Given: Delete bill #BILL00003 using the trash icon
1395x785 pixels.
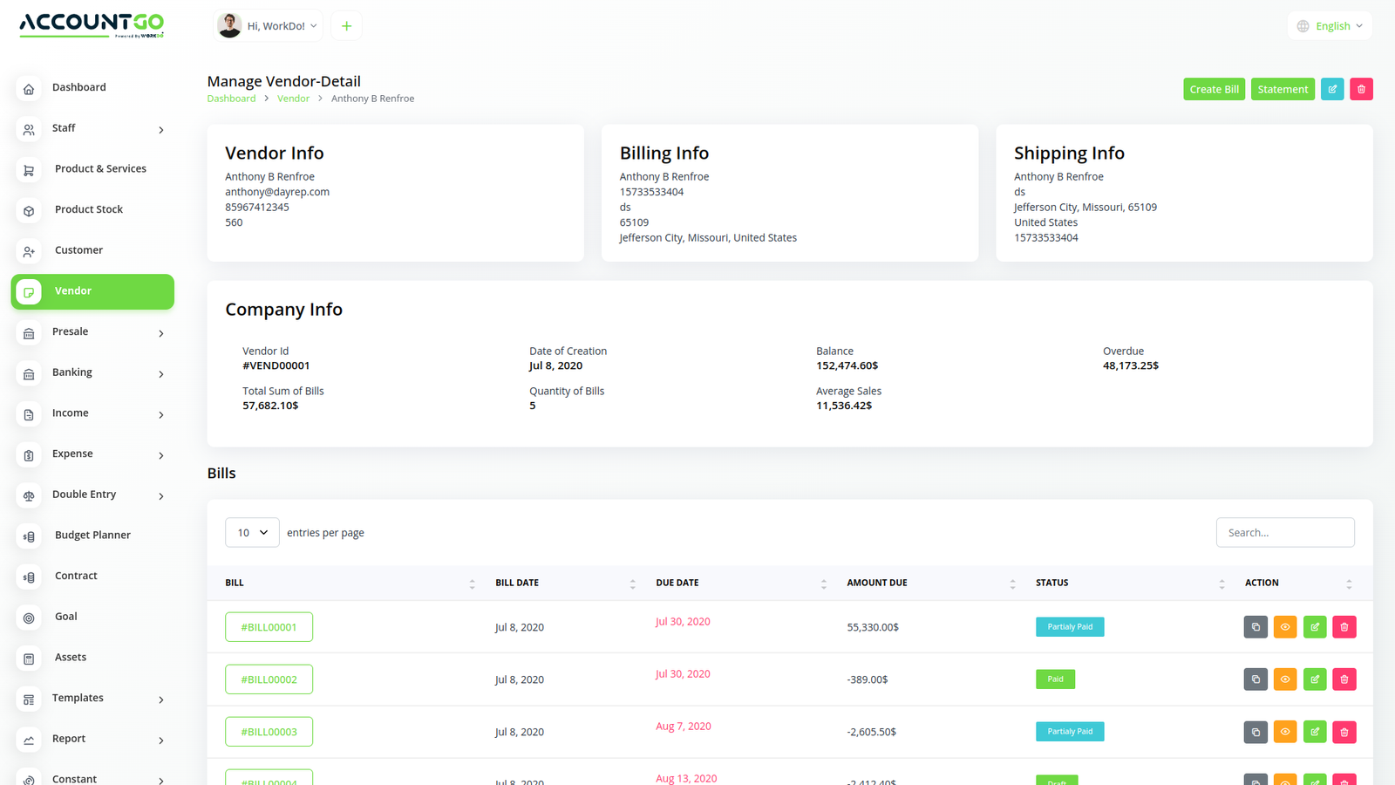Looking at the screenshot, I should coord(1344,732).
